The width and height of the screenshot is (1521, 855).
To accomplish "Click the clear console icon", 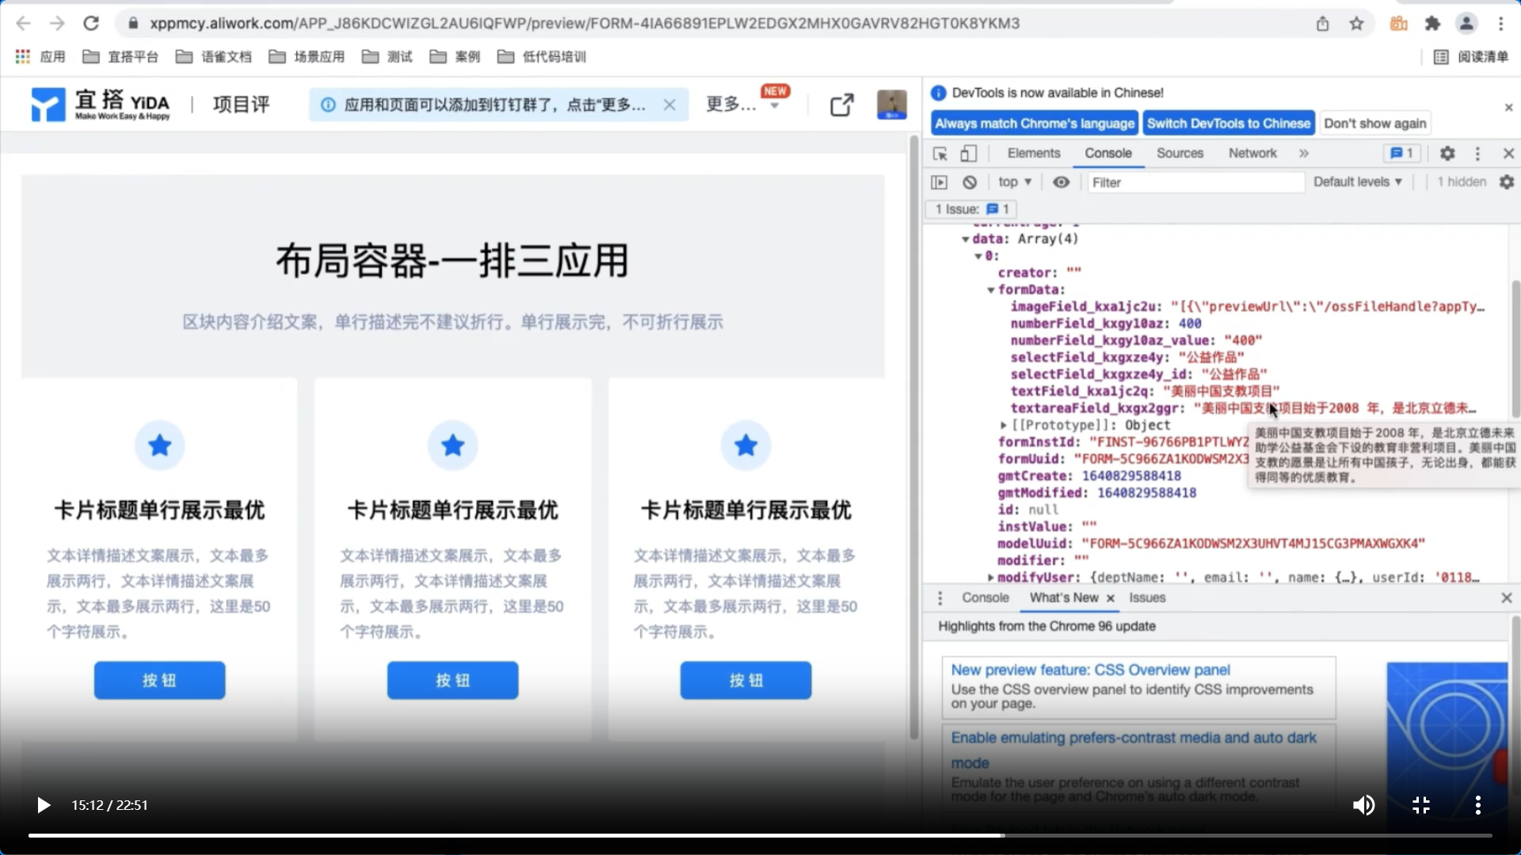I will (x=970, y=182).
